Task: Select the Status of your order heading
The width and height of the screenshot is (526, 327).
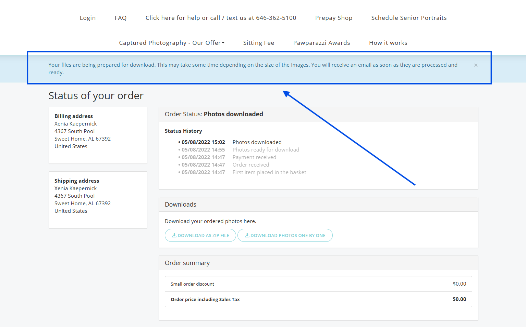Action: [x=96, y=95]
